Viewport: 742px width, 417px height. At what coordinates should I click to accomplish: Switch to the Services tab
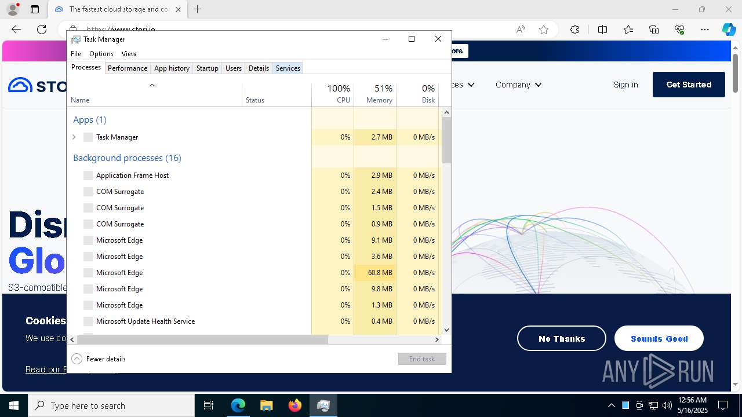pos(288,68)
